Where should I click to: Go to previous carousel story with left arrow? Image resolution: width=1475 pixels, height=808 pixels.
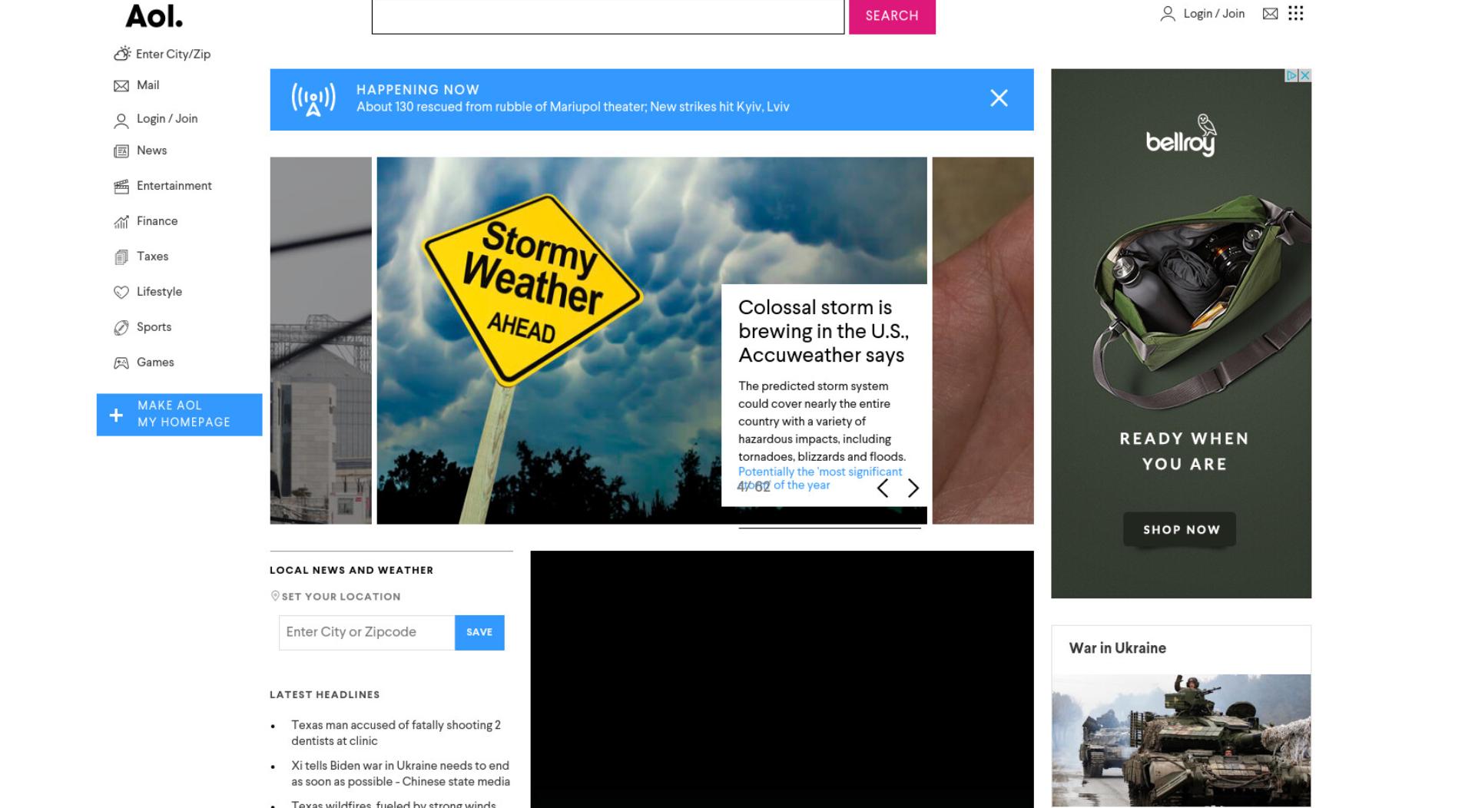883,488
